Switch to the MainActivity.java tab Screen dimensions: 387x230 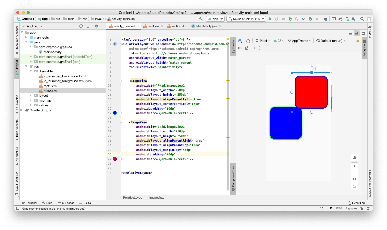(206, 26)
